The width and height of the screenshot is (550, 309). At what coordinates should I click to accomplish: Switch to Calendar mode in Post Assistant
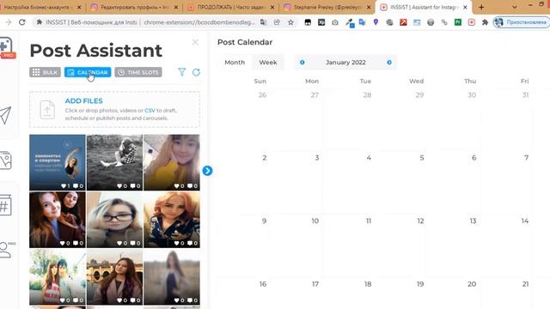88,72
